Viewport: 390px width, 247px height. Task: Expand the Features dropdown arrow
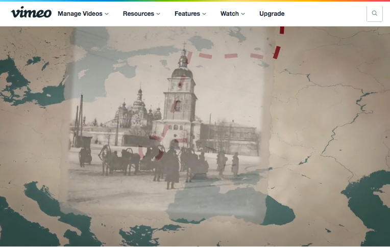coord(204,14)
